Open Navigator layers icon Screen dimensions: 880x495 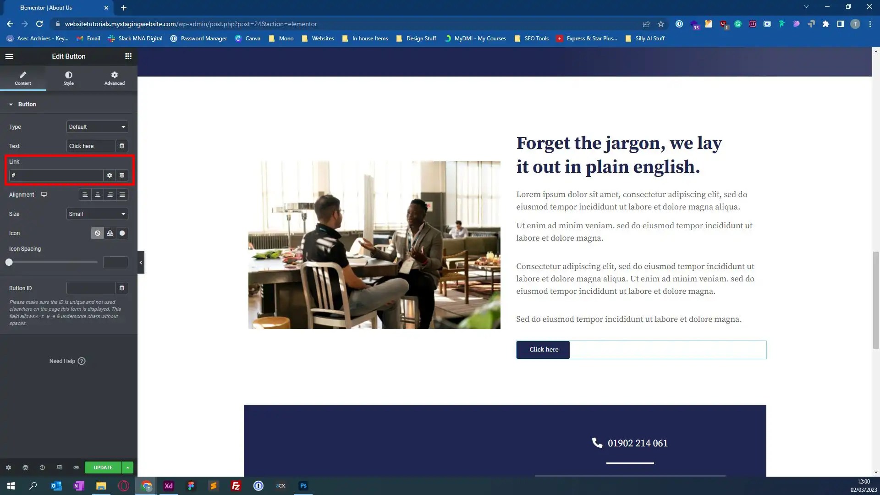tap(25, 467)
